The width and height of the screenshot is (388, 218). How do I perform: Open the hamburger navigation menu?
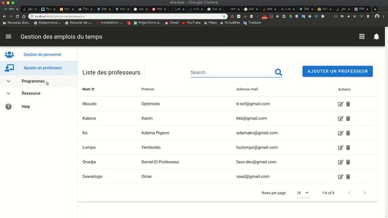pyautogui.click(x=8, y=36)
